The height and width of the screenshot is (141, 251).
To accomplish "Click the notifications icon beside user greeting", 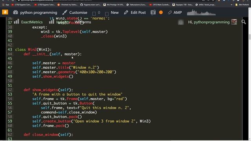I will pyautogui.click(x=181, y=22).
